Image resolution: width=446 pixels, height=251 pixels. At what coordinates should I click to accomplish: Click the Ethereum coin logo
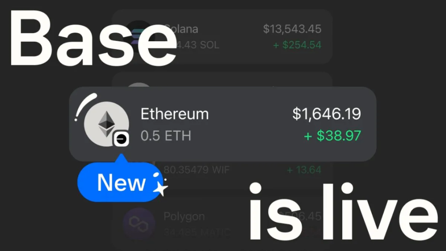106,124
